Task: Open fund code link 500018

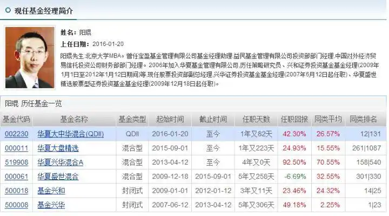Action: point(16,191)
